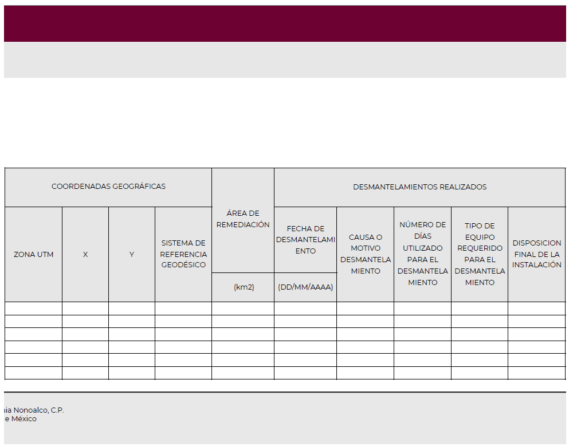
Task: Select the DESMANTELAMIENTOS REALIZADOS header cell
Action: 419,187
